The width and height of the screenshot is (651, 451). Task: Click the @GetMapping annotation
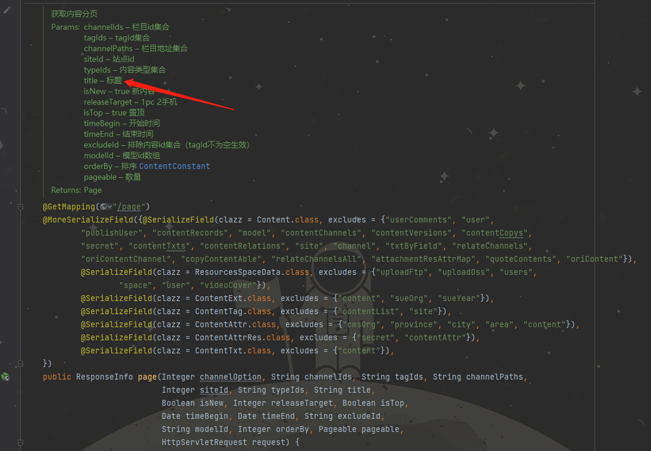(69, 206)
